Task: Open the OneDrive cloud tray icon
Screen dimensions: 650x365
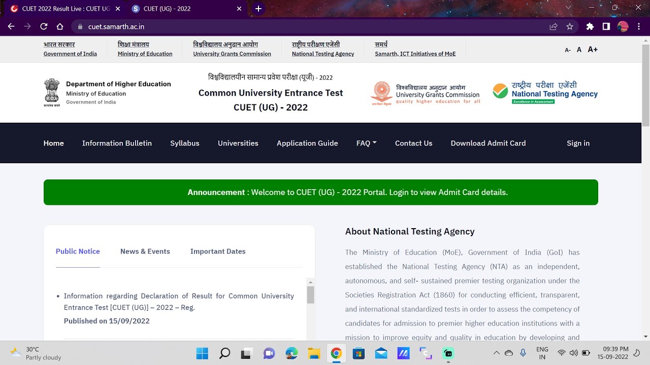Action: [x=509, y=353]
